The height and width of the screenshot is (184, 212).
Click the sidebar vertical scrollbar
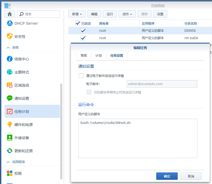click(61, 132)
